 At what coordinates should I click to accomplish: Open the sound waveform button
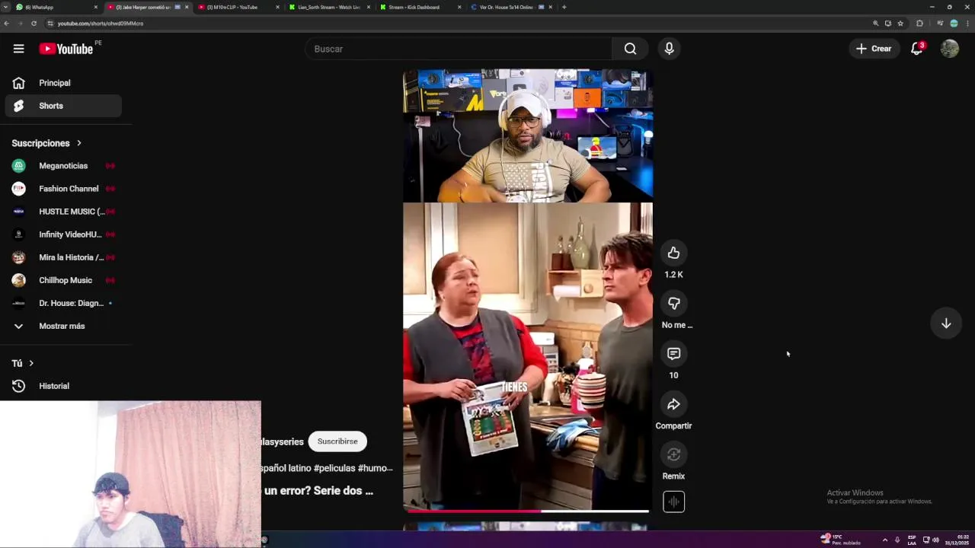click(x=673, y=502)
